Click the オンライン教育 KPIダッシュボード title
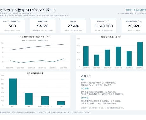 coord(28,10)
